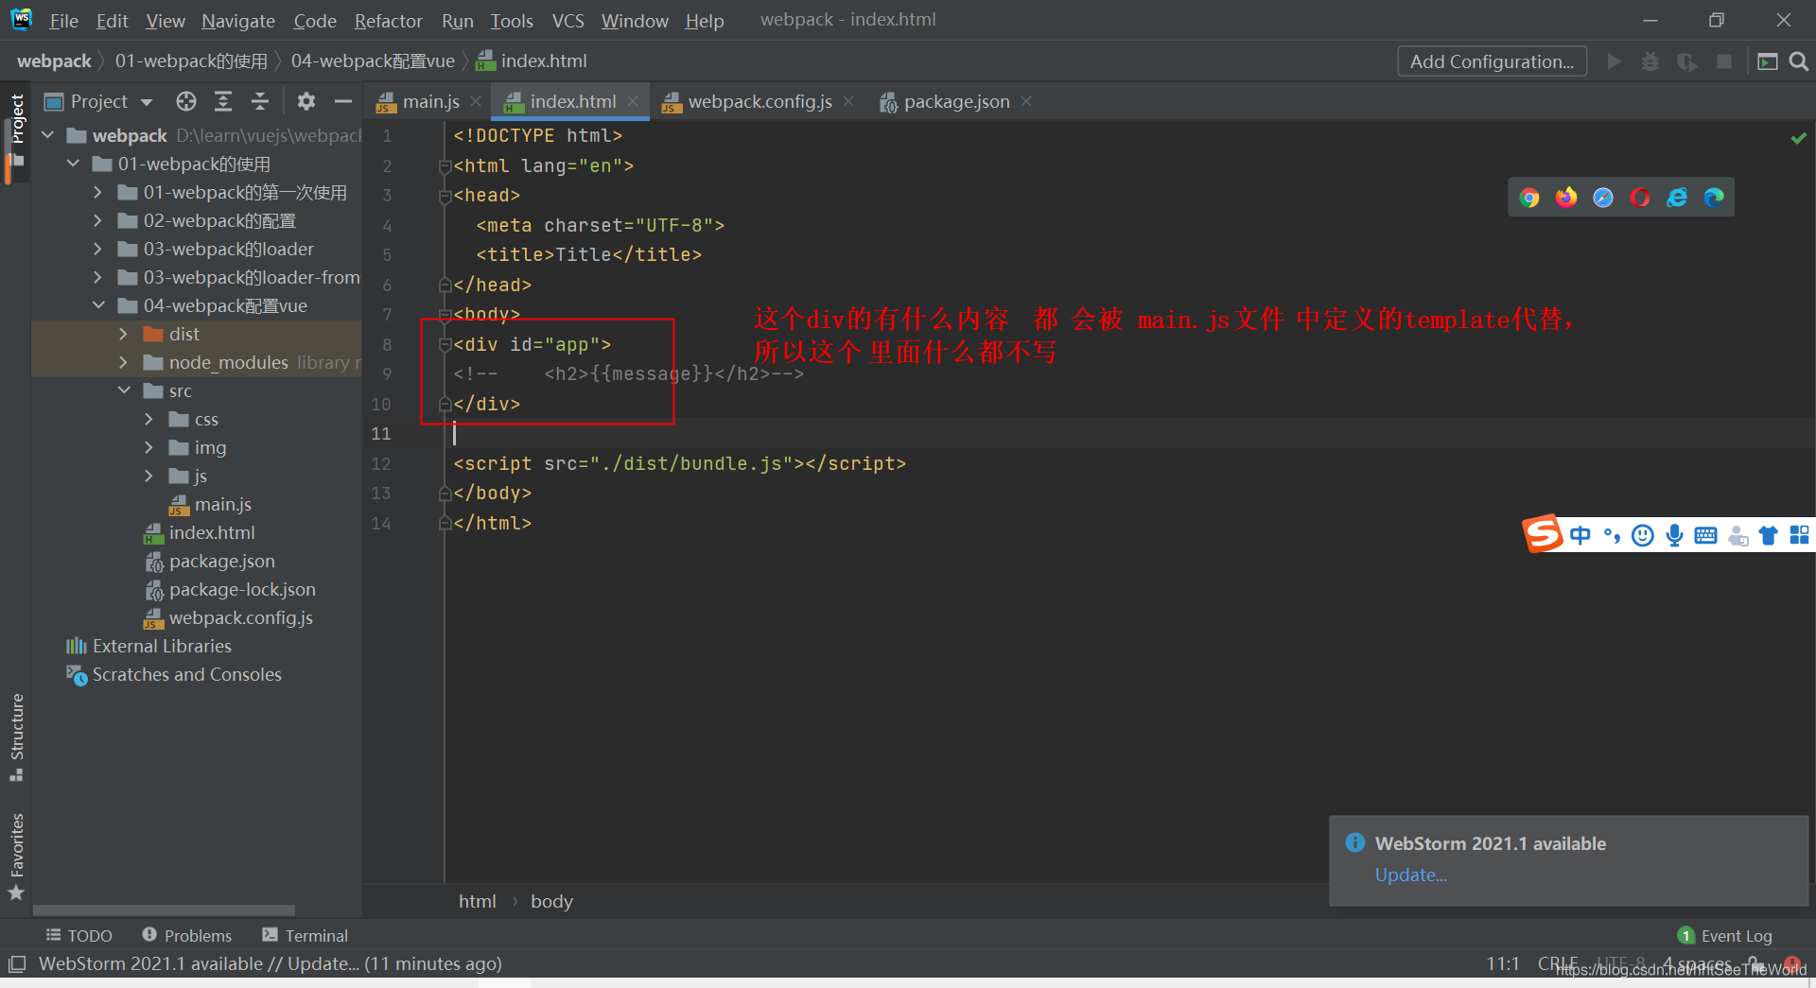Open in Opera browser icon
The image size is (1816, 988).
coord(1640,198)
